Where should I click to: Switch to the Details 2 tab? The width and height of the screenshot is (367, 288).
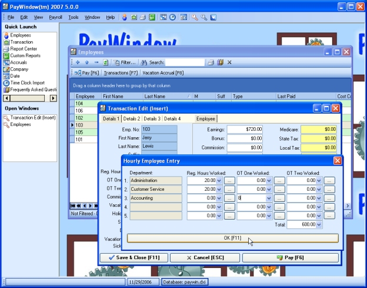pos(132,119)
